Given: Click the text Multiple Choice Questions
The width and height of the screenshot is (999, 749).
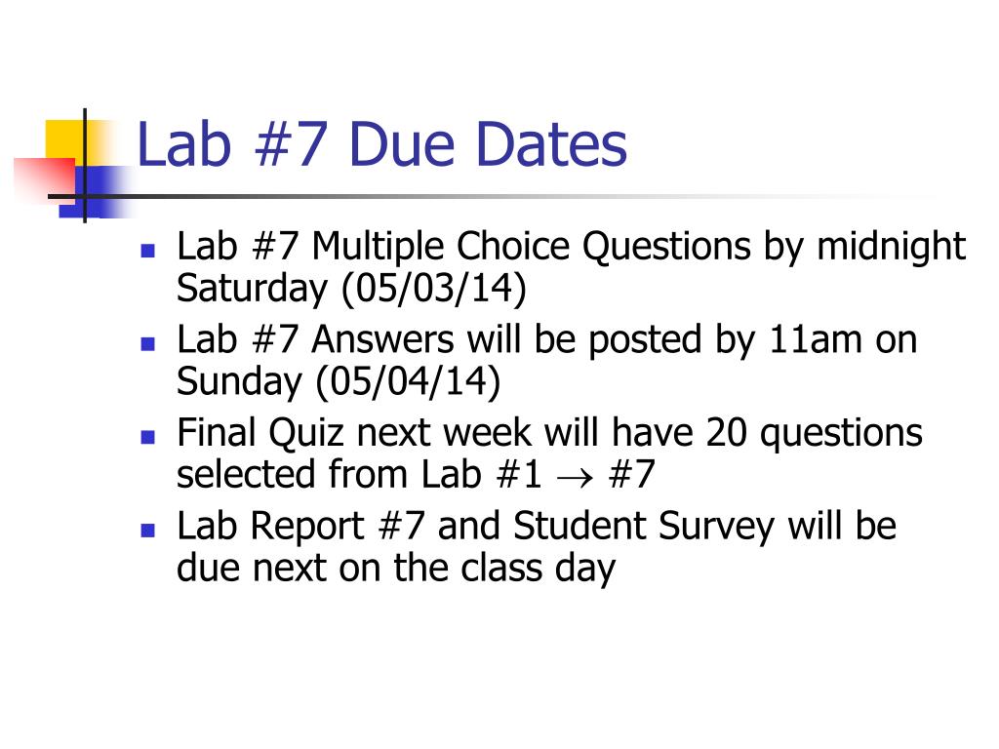Looking at the screenshot, I should point(532,247).
